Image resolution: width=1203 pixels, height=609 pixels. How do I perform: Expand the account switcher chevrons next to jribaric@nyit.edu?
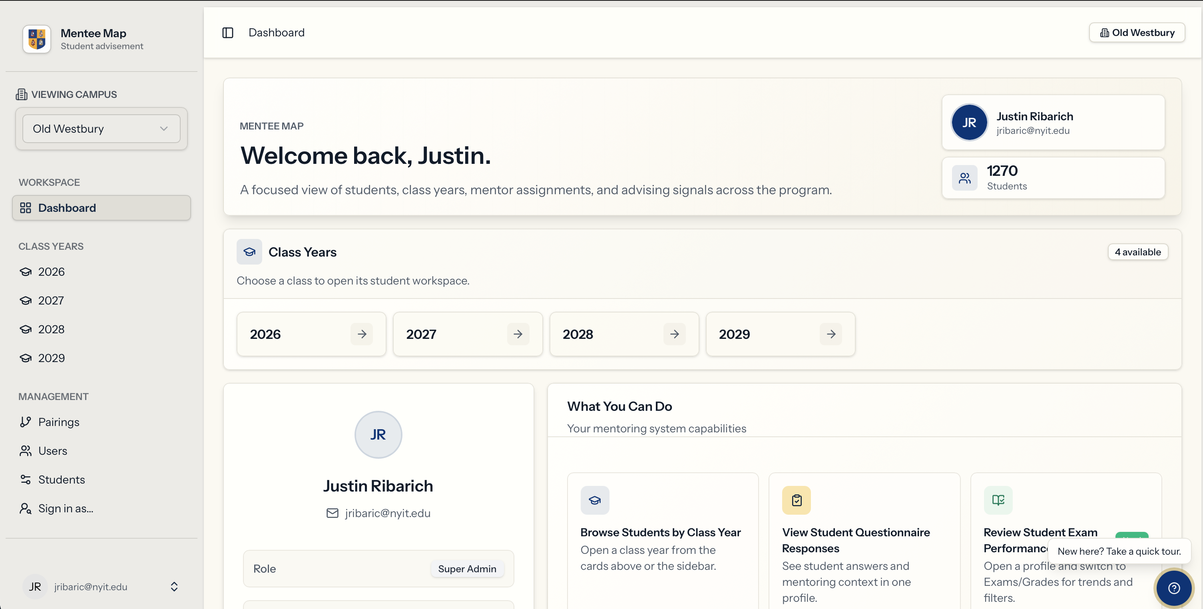pos(174,587)
